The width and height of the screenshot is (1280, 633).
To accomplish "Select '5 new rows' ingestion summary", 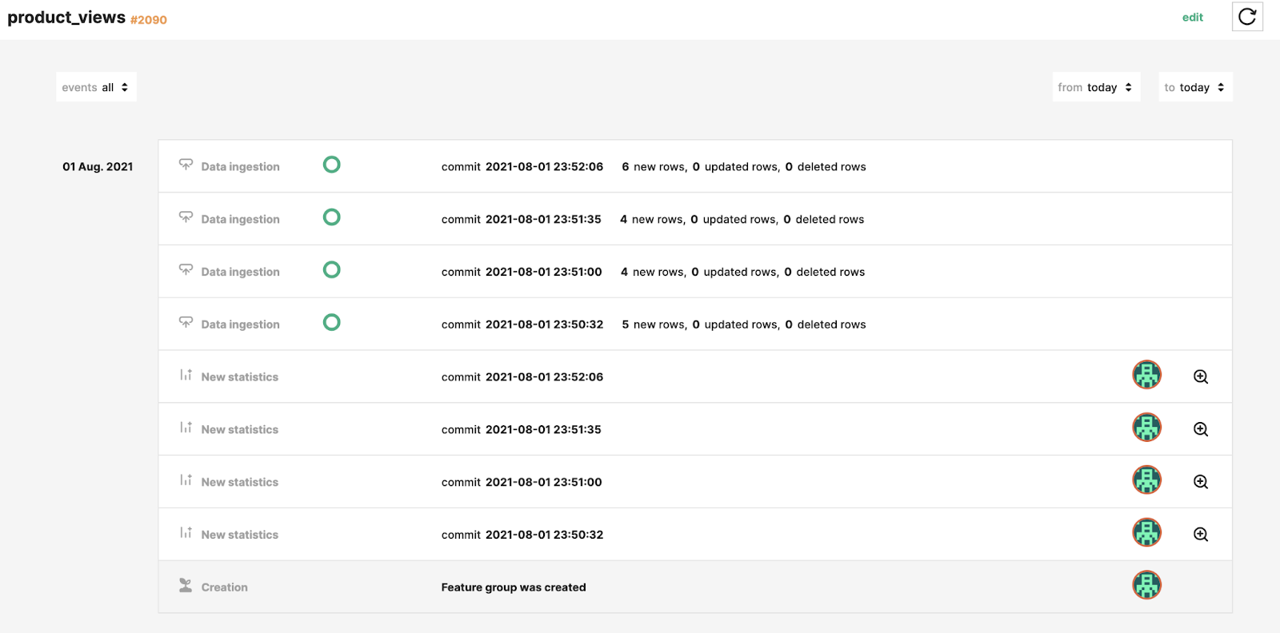I will 654,324.
